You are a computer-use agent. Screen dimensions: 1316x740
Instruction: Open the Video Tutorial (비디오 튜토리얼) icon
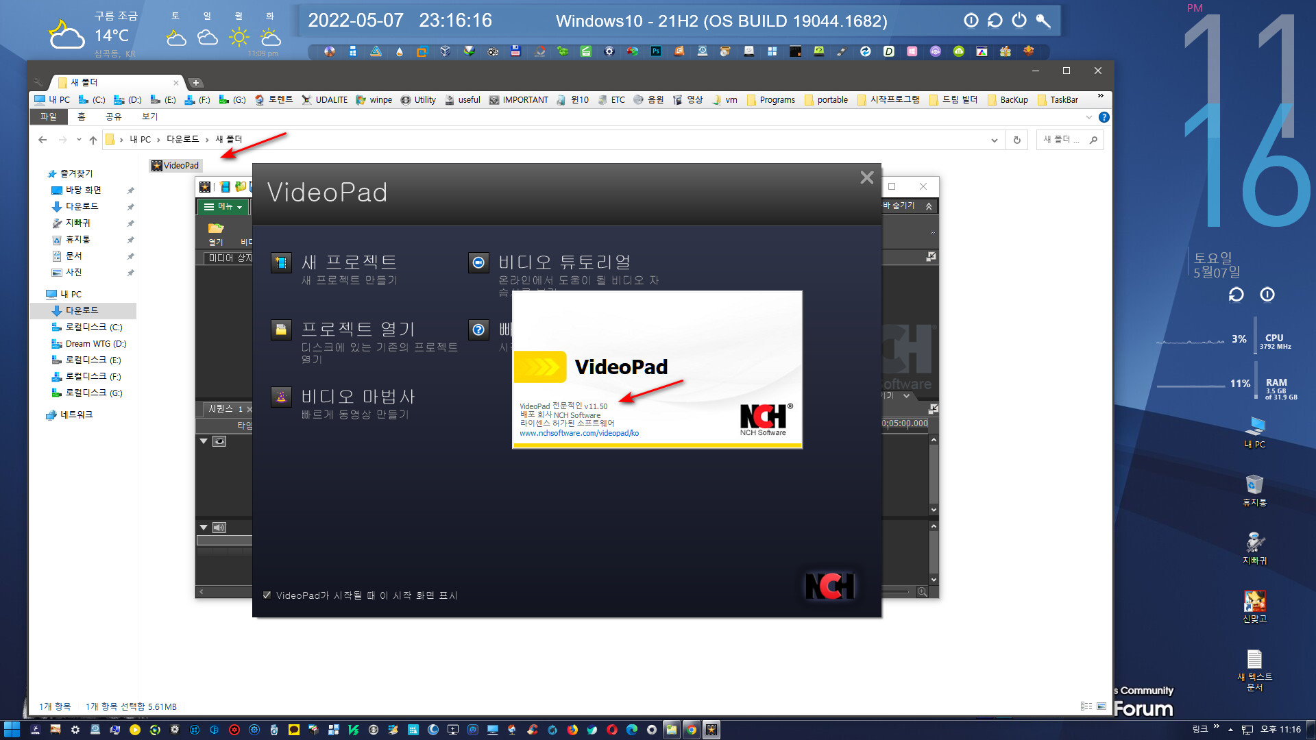click(478, 262)
